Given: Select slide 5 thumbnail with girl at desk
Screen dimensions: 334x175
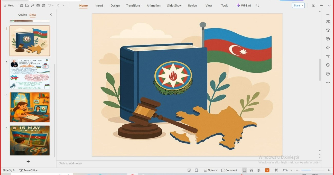Looking at the screenshot, I should pos(30,107).
